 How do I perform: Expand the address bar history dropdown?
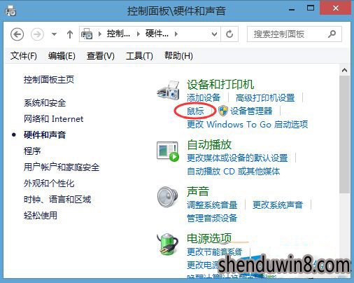click(x=214, y=34)
